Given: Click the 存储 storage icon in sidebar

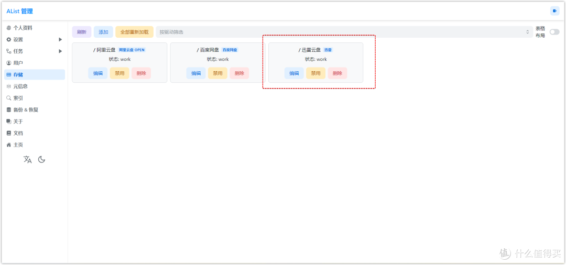Looking at the screenshot, I should 9,75.
